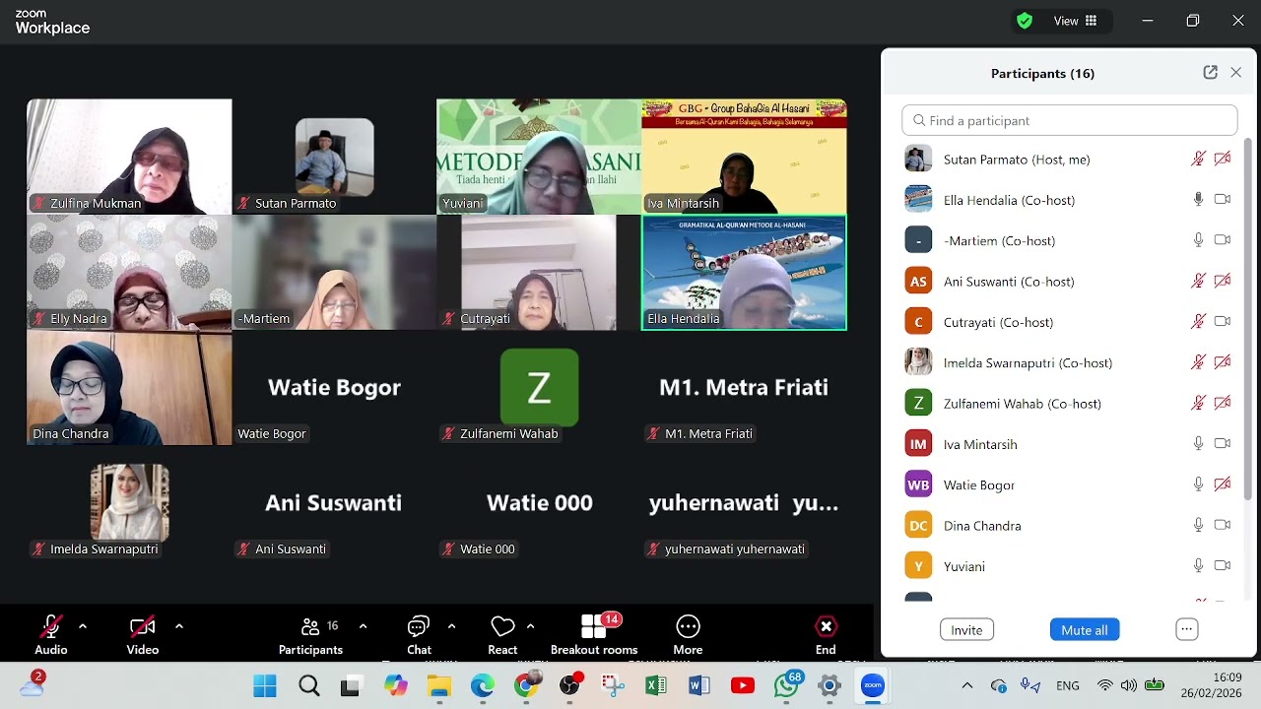Click Imelda Swarnaputri's muted mic icon in list
This screenshot has width=1261, height=709.
pyautogui.click(x=1198, y=361)
